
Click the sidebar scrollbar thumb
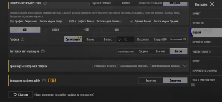tap(193, 85)
